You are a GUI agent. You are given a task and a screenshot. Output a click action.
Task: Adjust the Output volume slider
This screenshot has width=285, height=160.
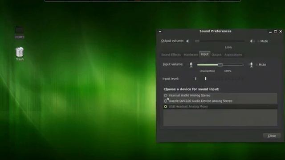click(220, 41)
